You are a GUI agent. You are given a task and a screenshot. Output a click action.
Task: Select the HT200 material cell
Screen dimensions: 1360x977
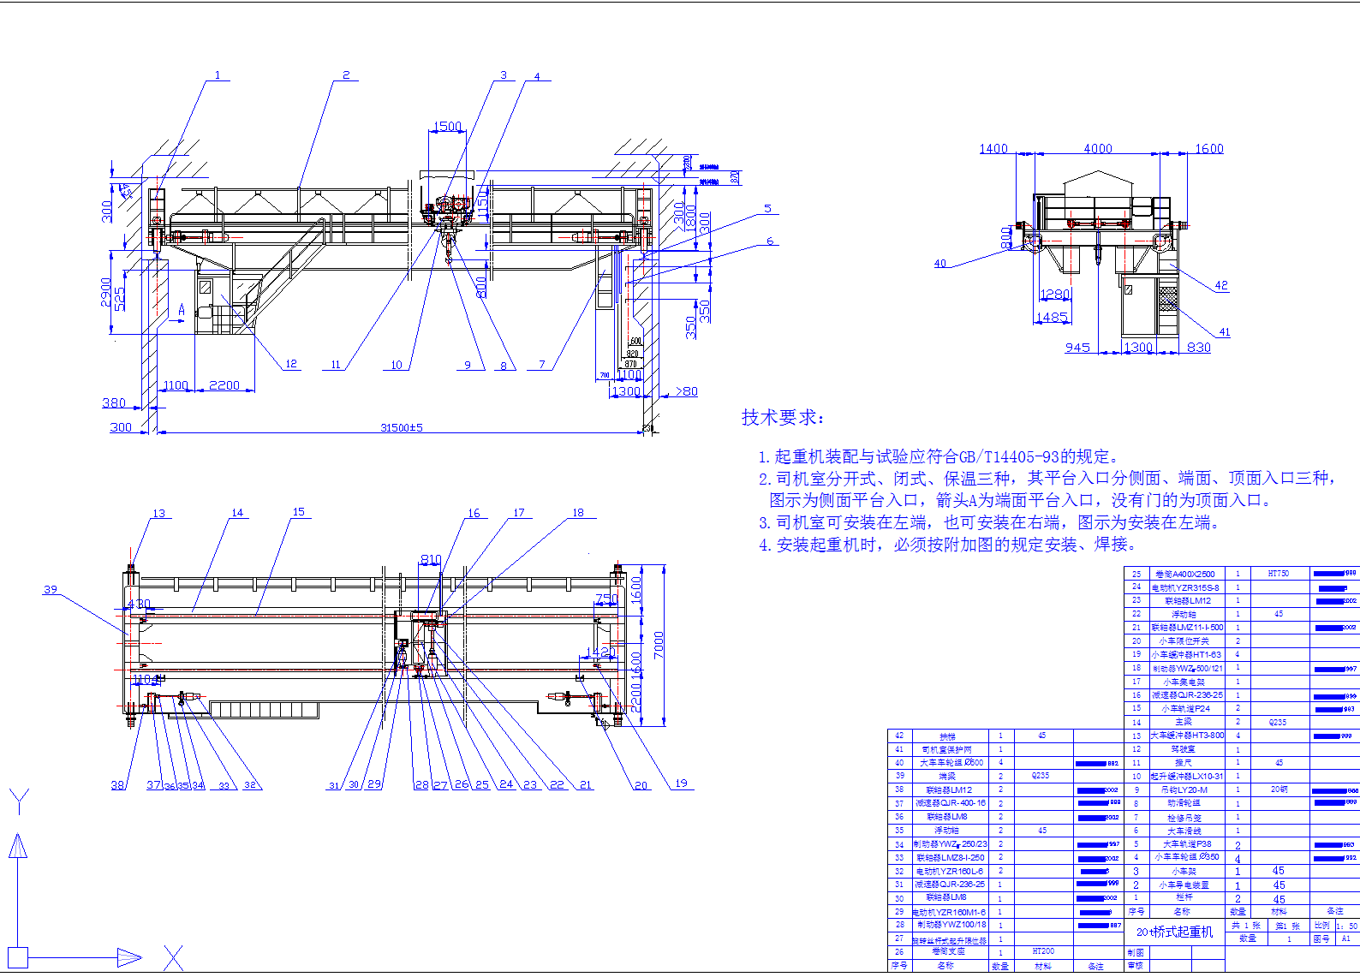pos(1043,951)
